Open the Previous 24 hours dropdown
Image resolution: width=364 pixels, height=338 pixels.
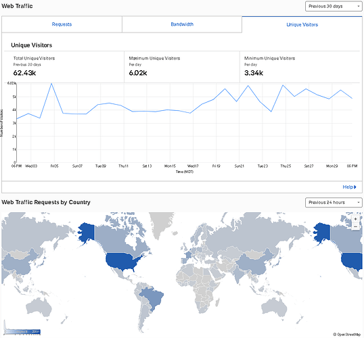tap(334, 203)
